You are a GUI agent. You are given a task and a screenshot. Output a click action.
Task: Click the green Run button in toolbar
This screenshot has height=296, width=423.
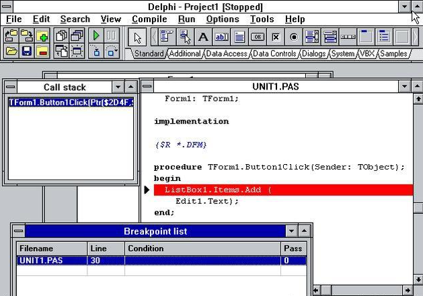(96, 36)
